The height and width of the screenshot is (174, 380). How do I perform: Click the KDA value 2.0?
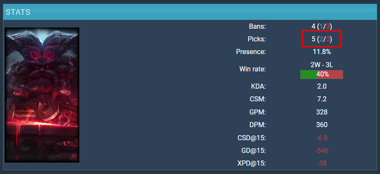coord(321,87)
